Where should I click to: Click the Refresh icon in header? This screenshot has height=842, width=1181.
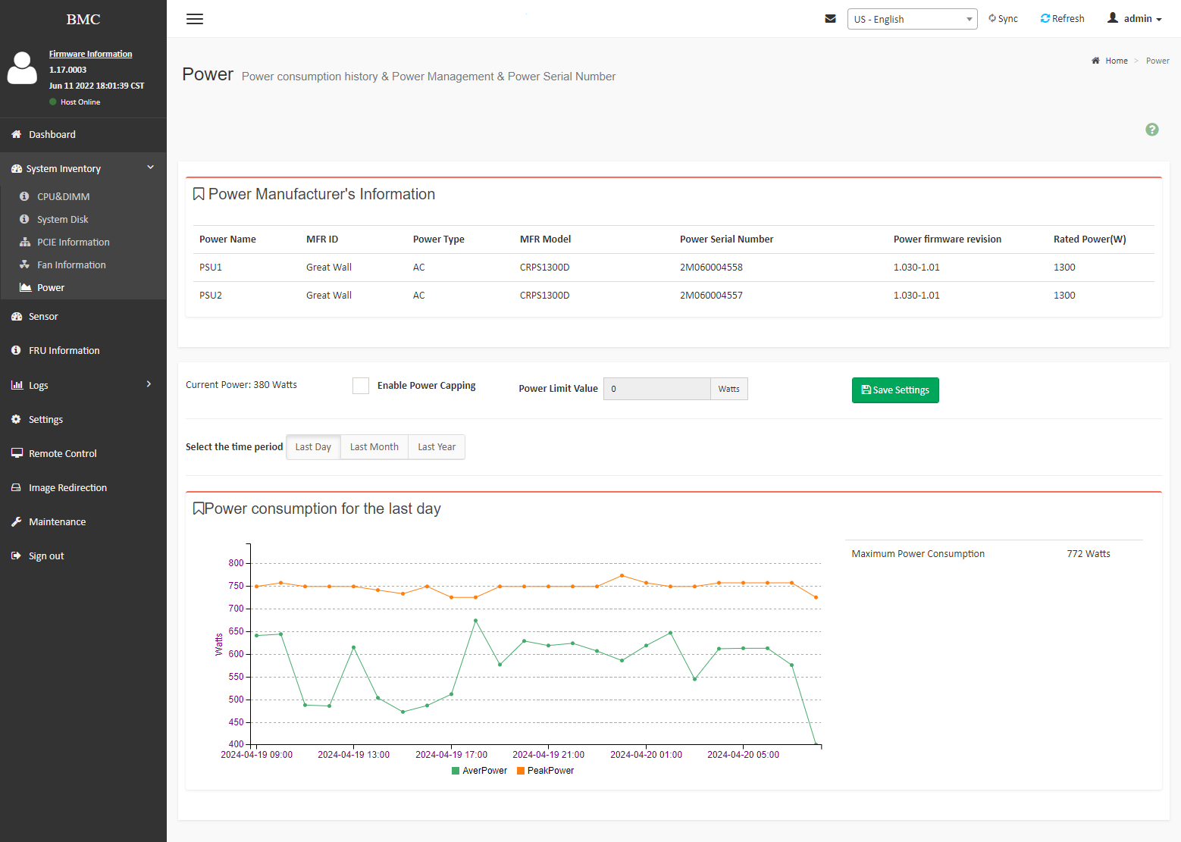1045,18
